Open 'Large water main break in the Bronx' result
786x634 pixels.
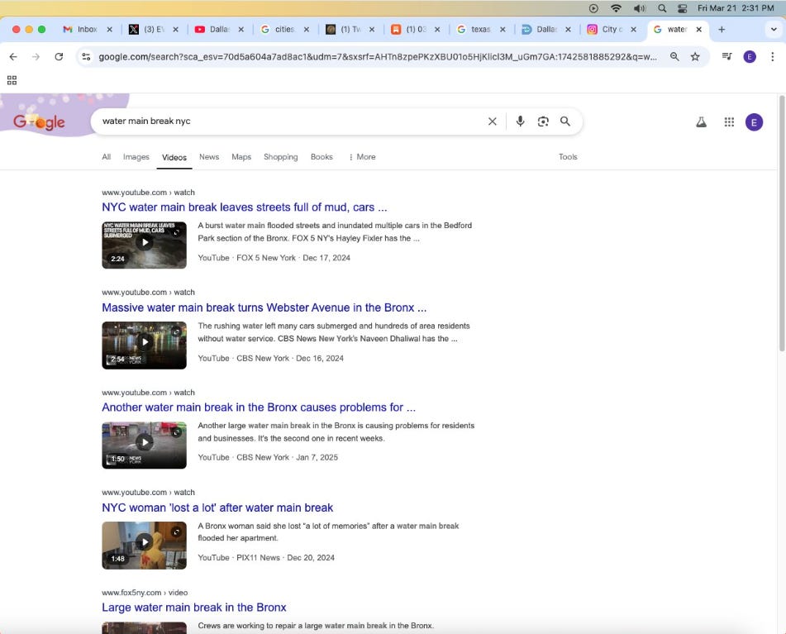pos(194,608)
